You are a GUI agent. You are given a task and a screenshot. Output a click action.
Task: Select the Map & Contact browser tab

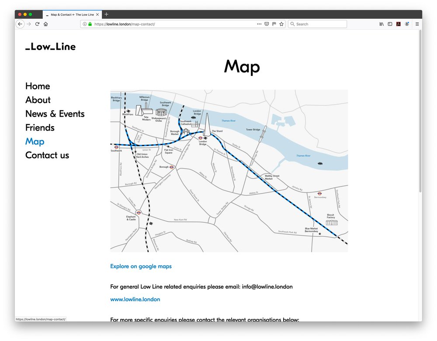(72, 14)
